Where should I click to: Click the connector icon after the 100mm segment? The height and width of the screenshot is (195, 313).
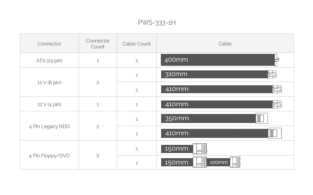235,162
